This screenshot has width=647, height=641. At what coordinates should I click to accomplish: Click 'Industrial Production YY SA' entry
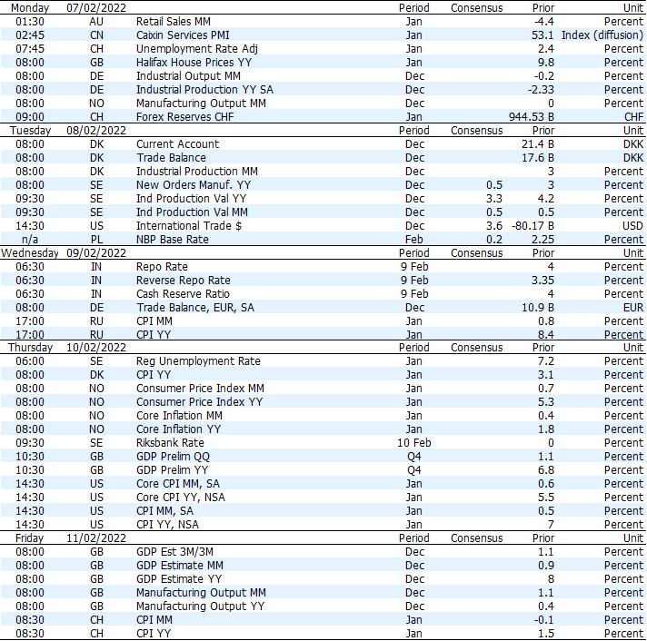tap(204, 90)
